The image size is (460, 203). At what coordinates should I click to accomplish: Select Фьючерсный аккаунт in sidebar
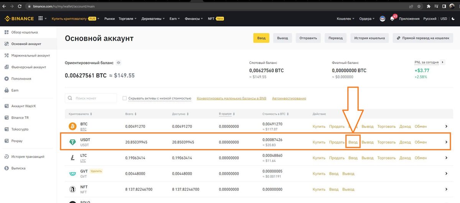tap(28, 67)
